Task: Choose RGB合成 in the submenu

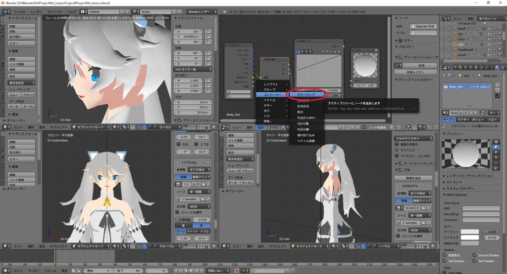Action: (x=303, y=106)
